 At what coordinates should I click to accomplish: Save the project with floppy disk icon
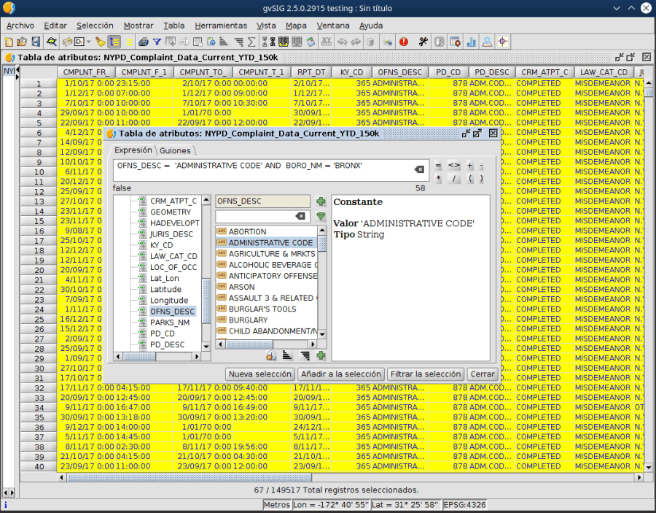tap(35, 42)
